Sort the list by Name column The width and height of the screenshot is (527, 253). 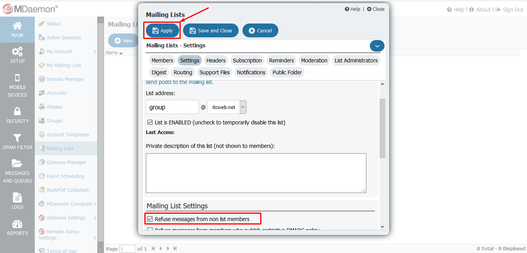(x=114, y=53)
